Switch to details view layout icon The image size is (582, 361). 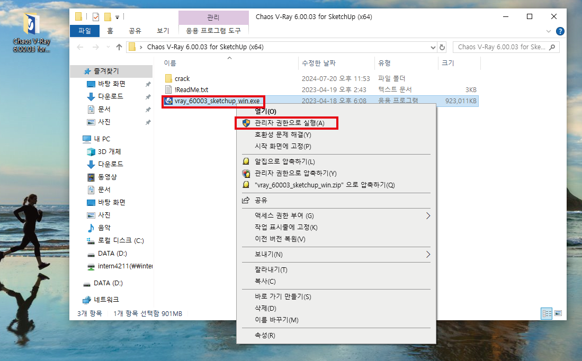coord(547,313)
